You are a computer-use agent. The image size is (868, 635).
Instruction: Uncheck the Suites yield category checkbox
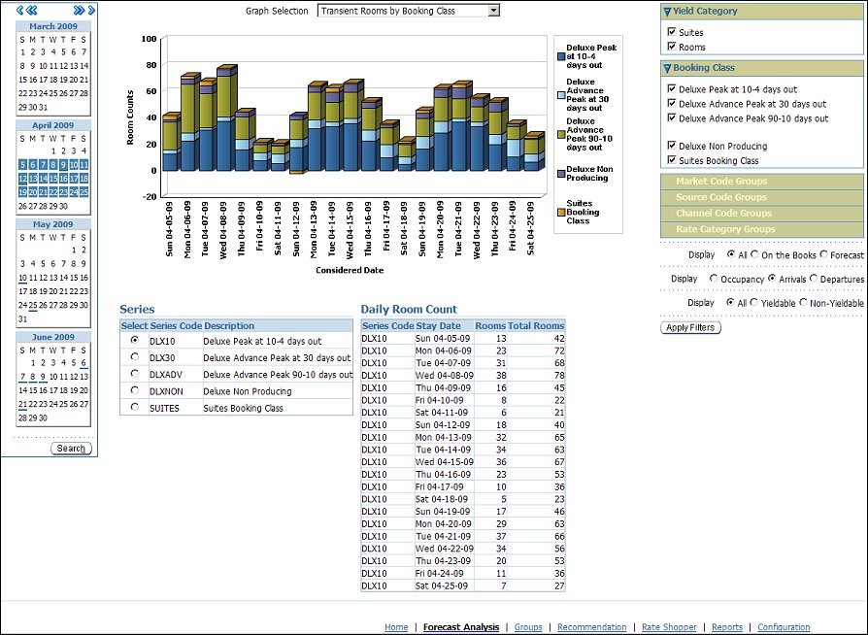click(x=672, y=32)
